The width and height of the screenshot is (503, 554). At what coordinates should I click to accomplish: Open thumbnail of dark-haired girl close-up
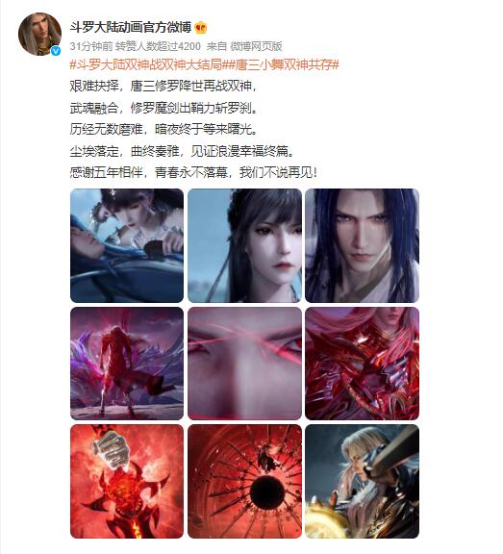244,245
